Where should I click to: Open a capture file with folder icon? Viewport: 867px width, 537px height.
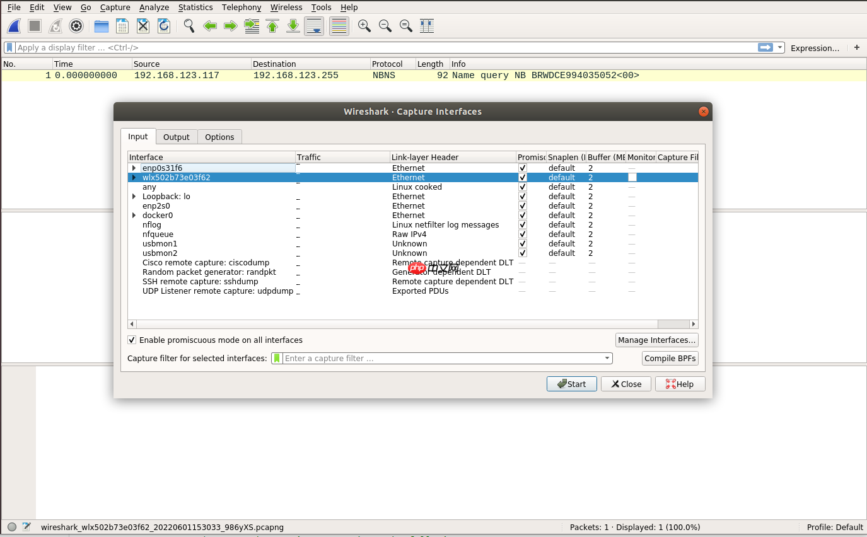pyautogui.click(x=102, y=26)
